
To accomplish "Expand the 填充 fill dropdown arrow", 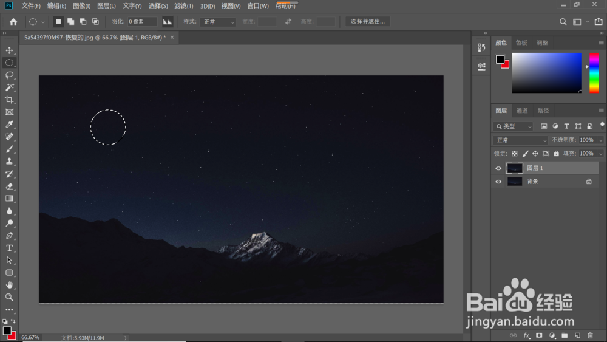I will (x=600, y=154).
